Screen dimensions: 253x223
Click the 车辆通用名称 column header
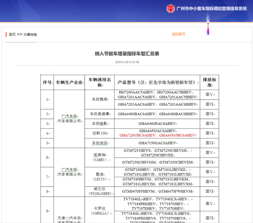point(99,82)
